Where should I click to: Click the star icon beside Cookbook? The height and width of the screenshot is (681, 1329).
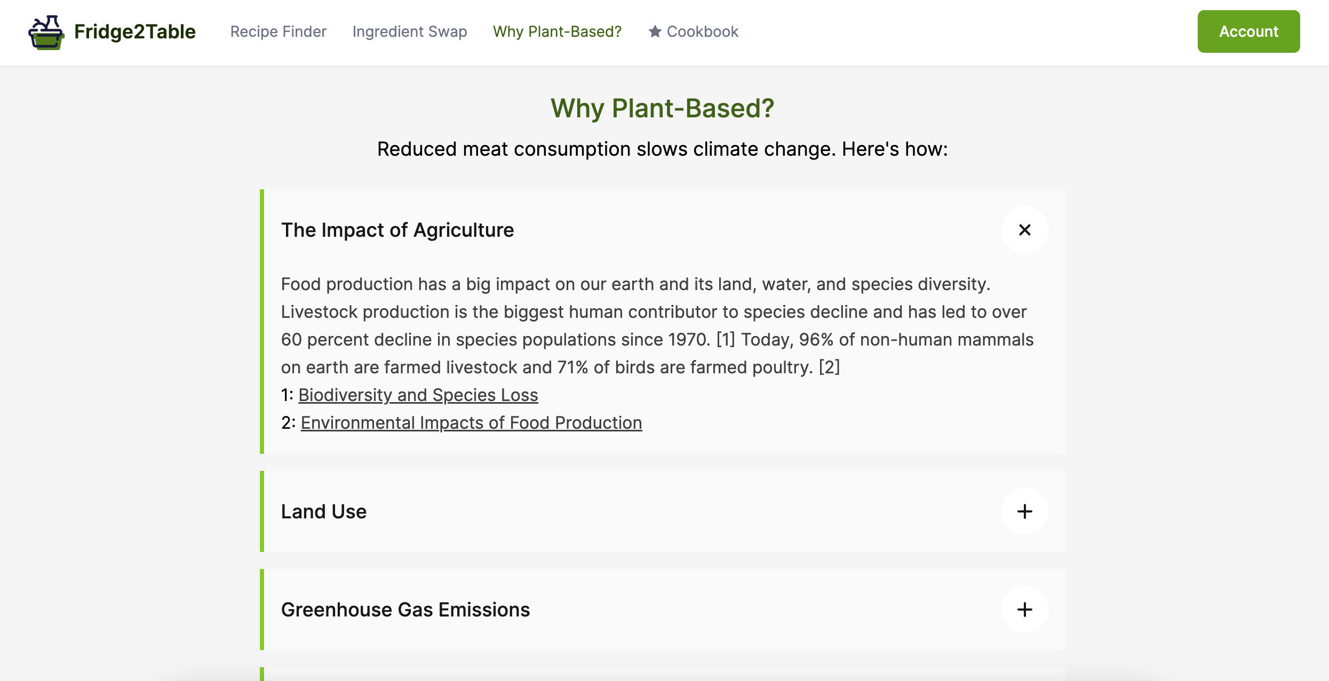click(x=655, y=31)
